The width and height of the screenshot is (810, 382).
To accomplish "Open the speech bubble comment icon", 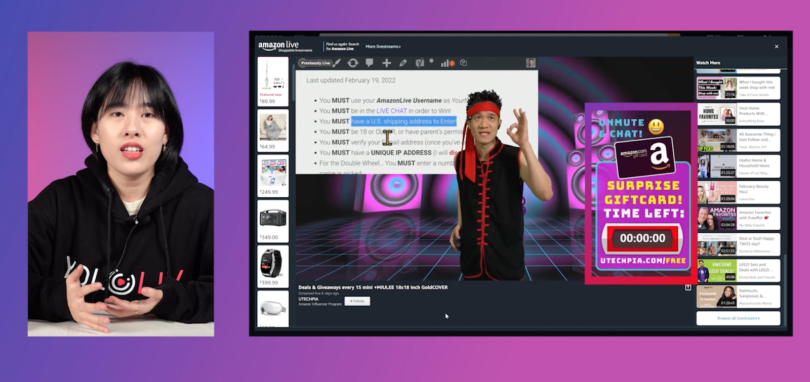I will point(370,63).
